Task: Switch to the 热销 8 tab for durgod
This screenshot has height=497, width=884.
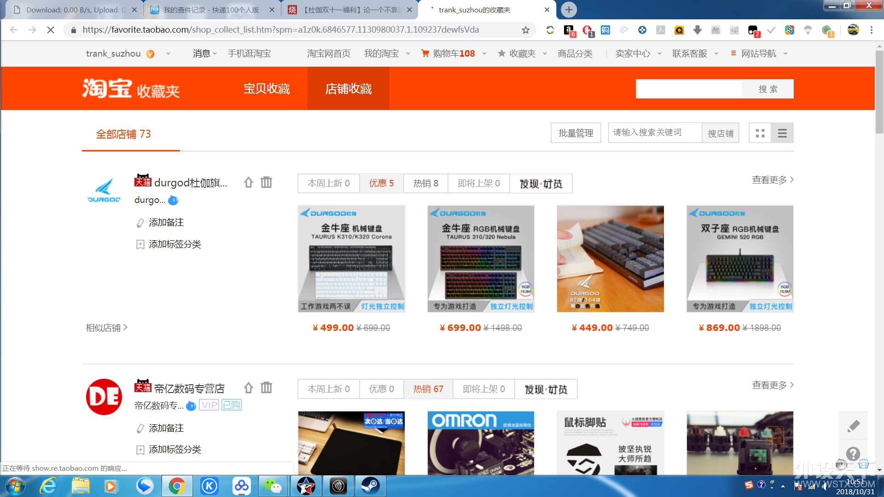Action: tap(426, 184)
